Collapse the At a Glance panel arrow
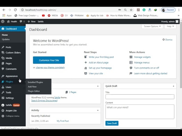Image resolution: width=182 pixels, height=136 pixels. pyautogui.click(x=98, y=86)
